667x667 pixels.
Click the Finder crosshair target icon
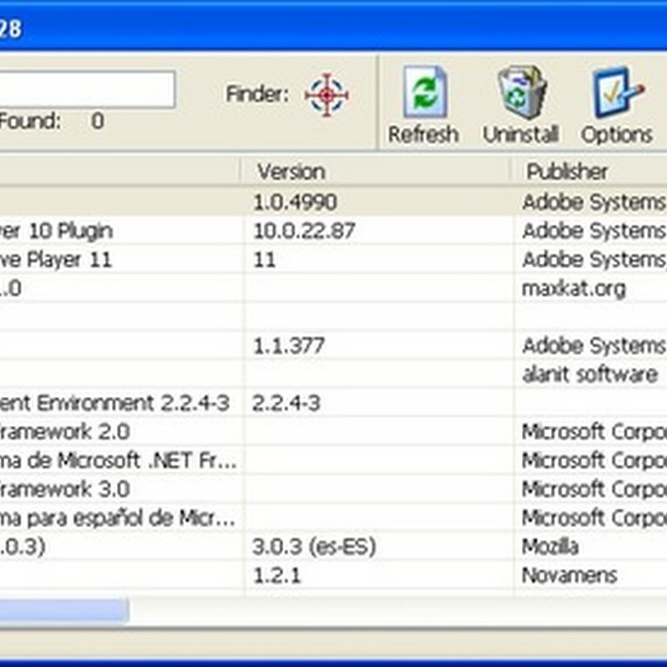coord(327,95)
